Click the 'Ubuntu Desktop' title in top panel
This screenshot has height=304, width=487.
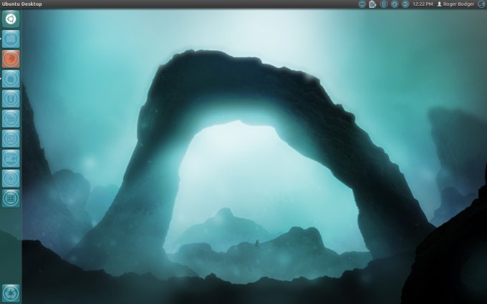(21, 4)
